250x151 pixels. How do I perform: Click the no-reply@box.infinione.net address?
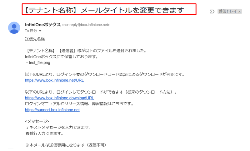tap(86, 25)
